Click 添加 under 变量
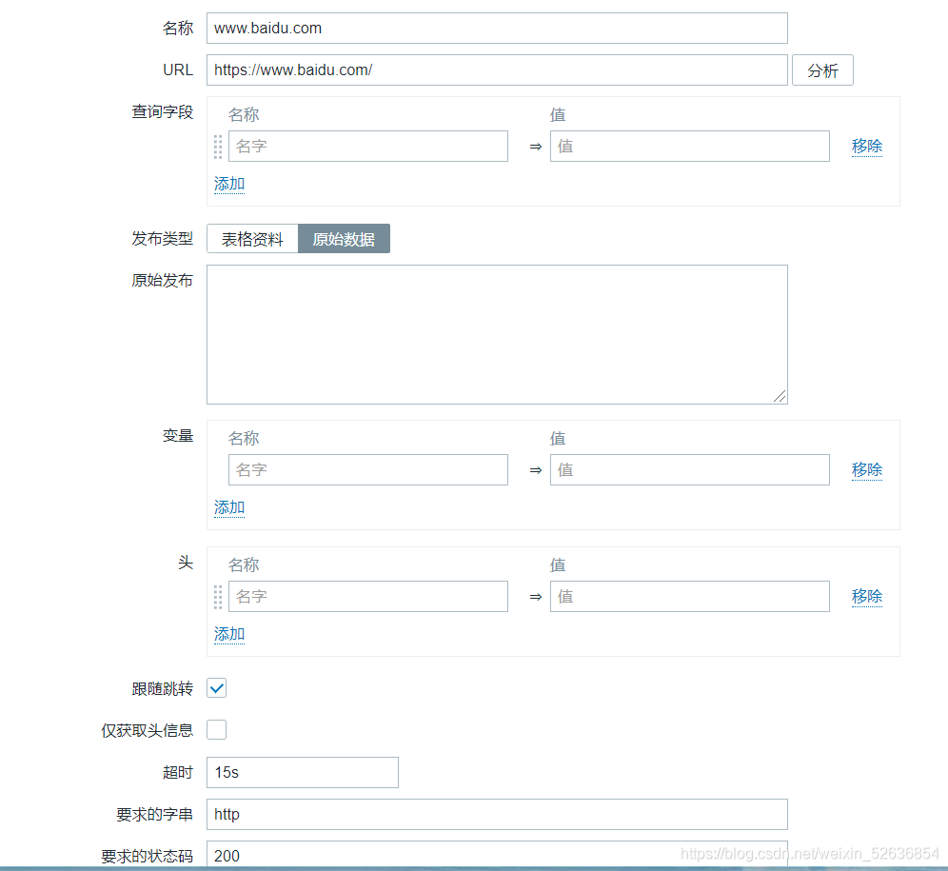The image size is (948, 871). pos(229,507)
